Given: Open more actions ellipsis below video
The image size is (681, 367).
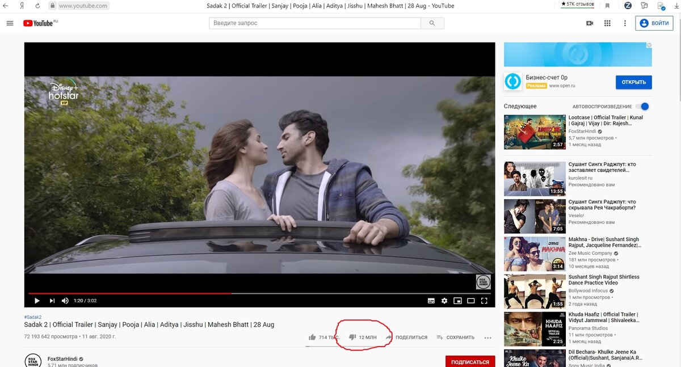Looking at the screenshot, I should point(487,338).
